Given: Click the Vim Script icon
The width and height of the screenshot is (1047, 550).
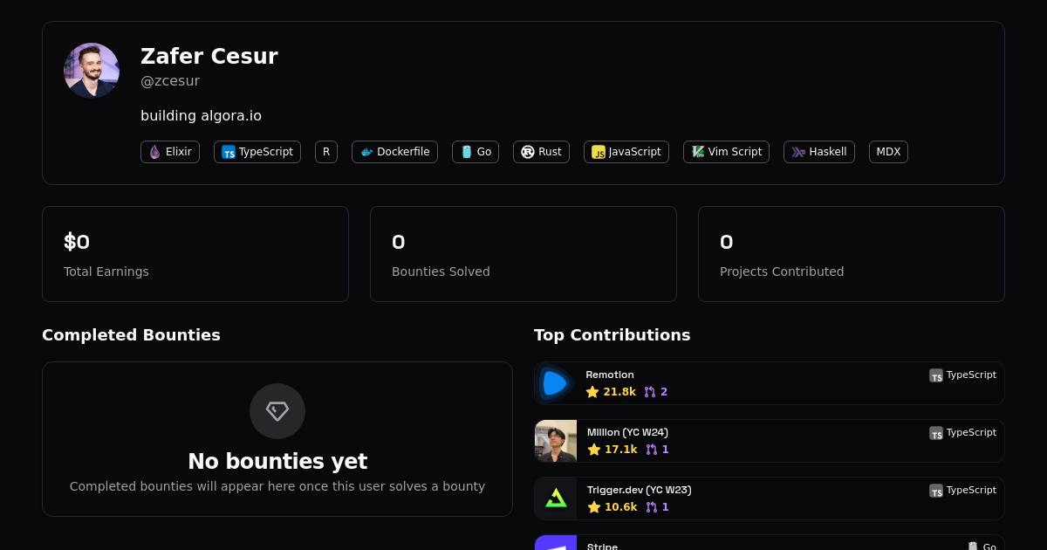Looking at the screenshot, I should (698, 152).
